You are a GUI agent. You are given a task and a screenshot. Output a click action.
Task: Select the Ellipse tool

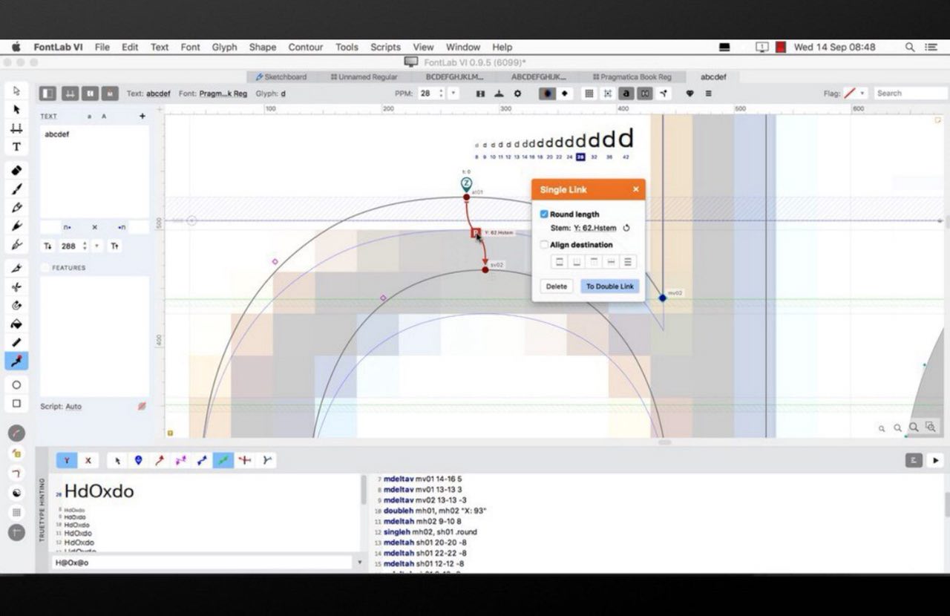tap(16, 384)
